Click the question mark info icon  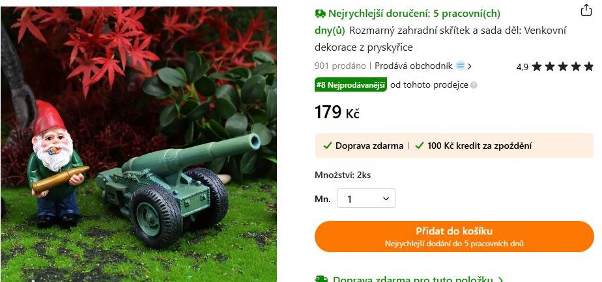click(x=474, y=85)
